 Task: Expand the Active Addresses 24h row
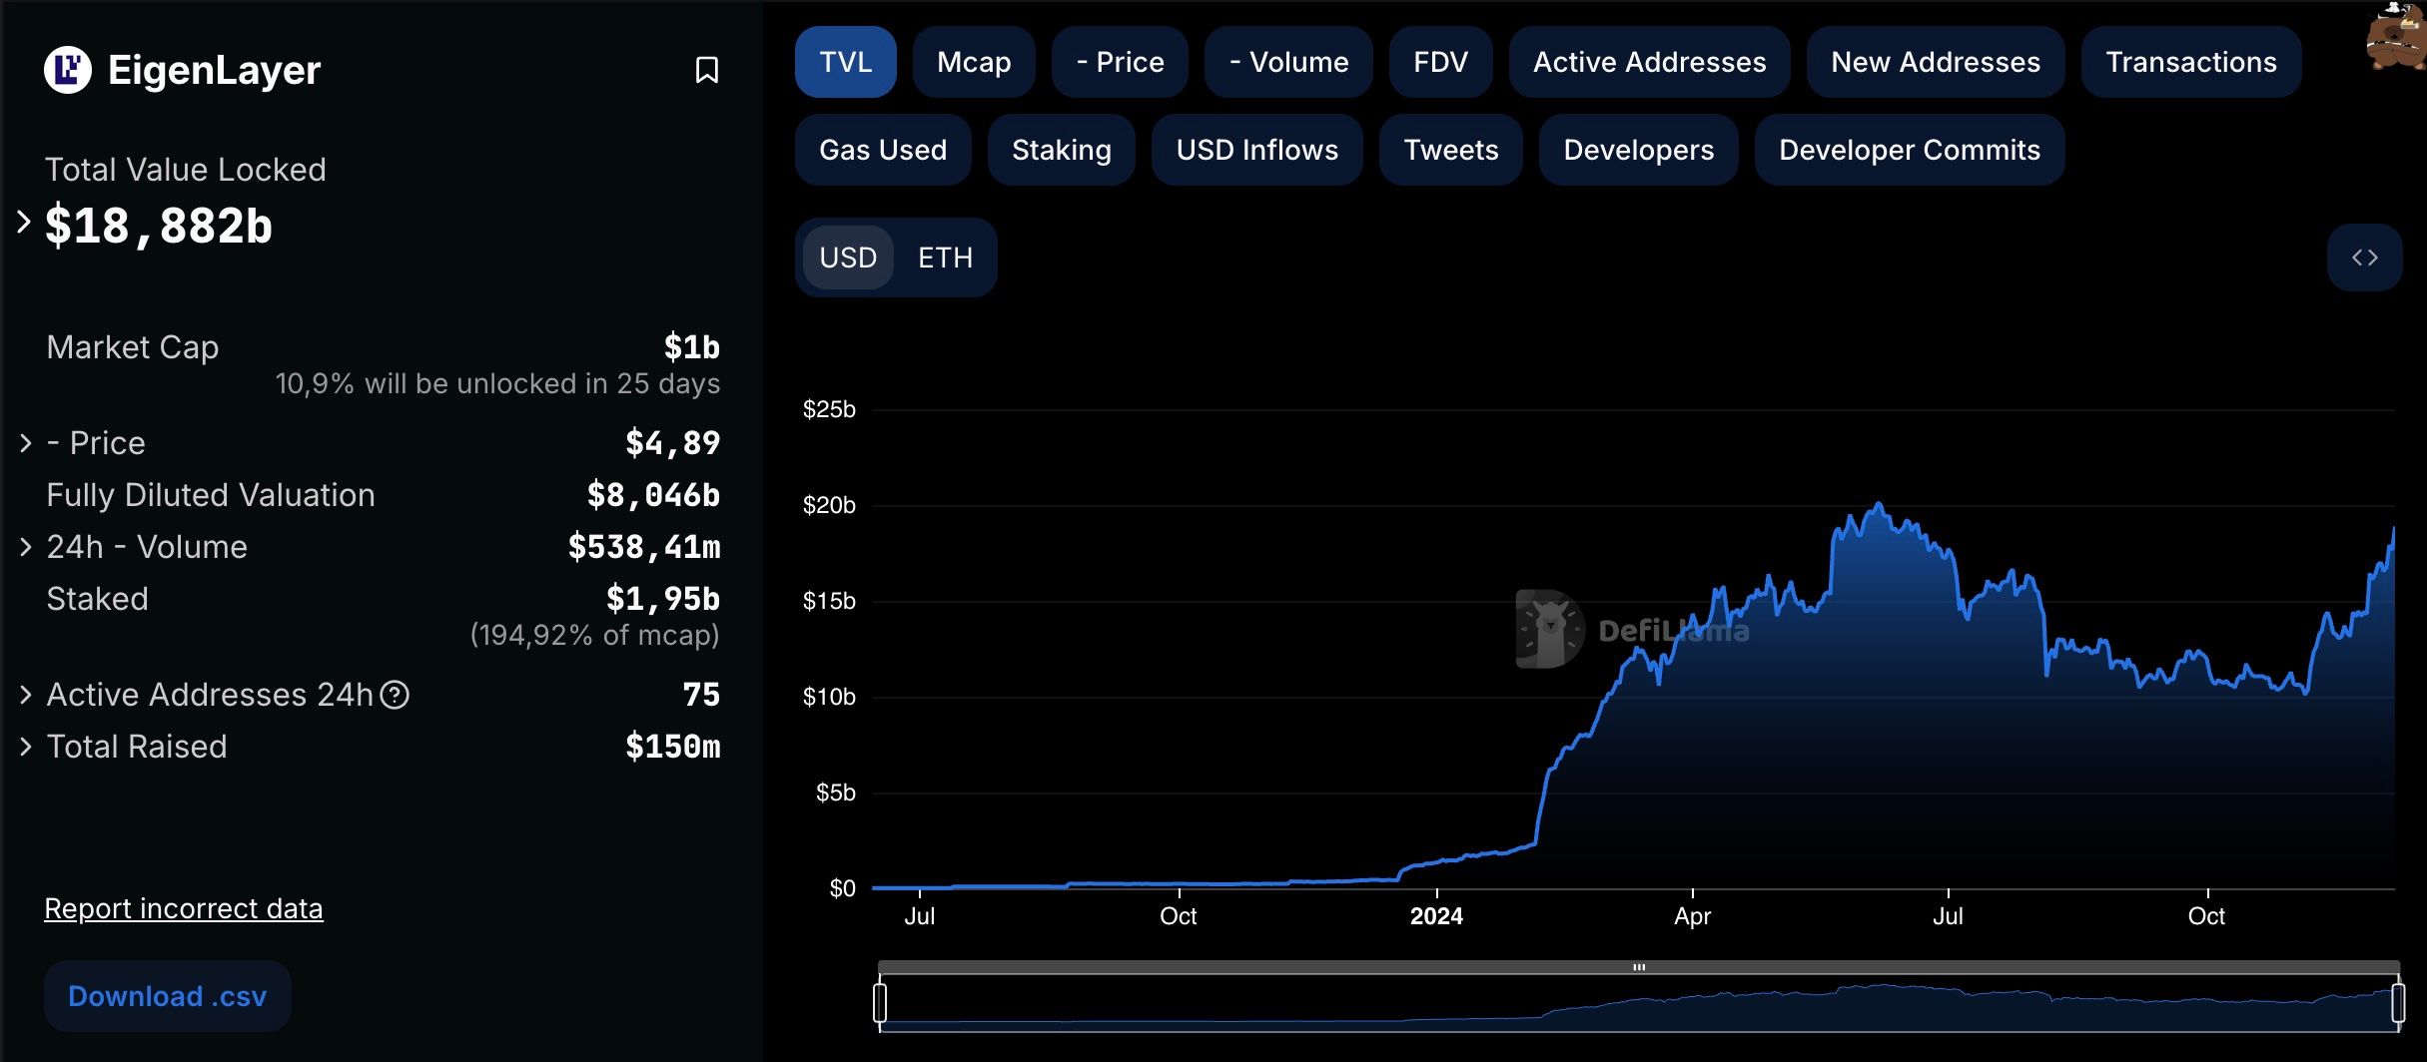[26, 695]
